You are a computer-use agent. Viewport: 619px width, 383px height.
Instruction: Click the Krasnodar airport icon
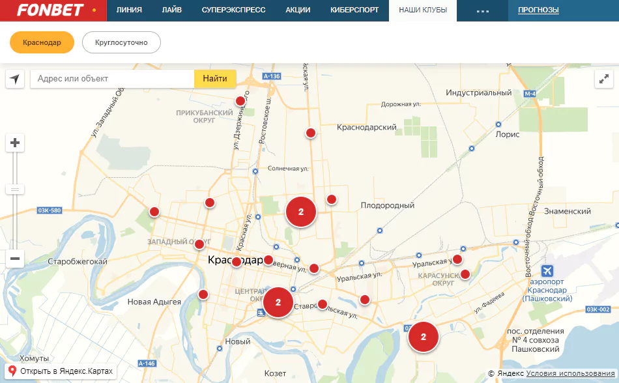(547, 271)
